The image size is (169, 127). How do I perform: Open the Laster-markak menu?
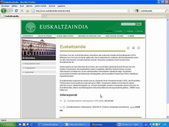pyautogui.click(x=41, y=6)
